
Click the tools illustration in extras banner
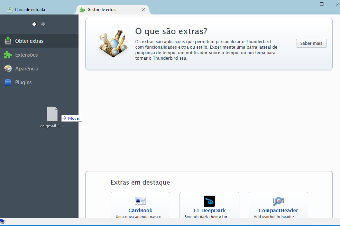(x=113, y=43)
